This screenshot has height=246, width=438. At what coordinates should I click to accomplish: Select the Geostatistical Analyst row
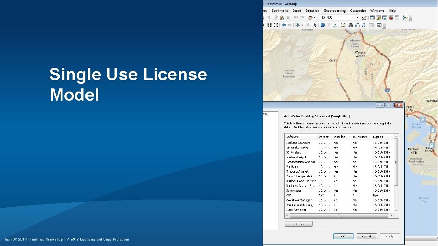[339, 162]
